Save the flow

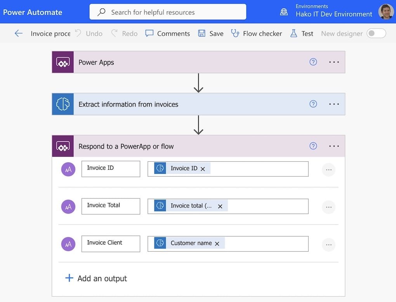pyautogui.click(x=211, y=33)
